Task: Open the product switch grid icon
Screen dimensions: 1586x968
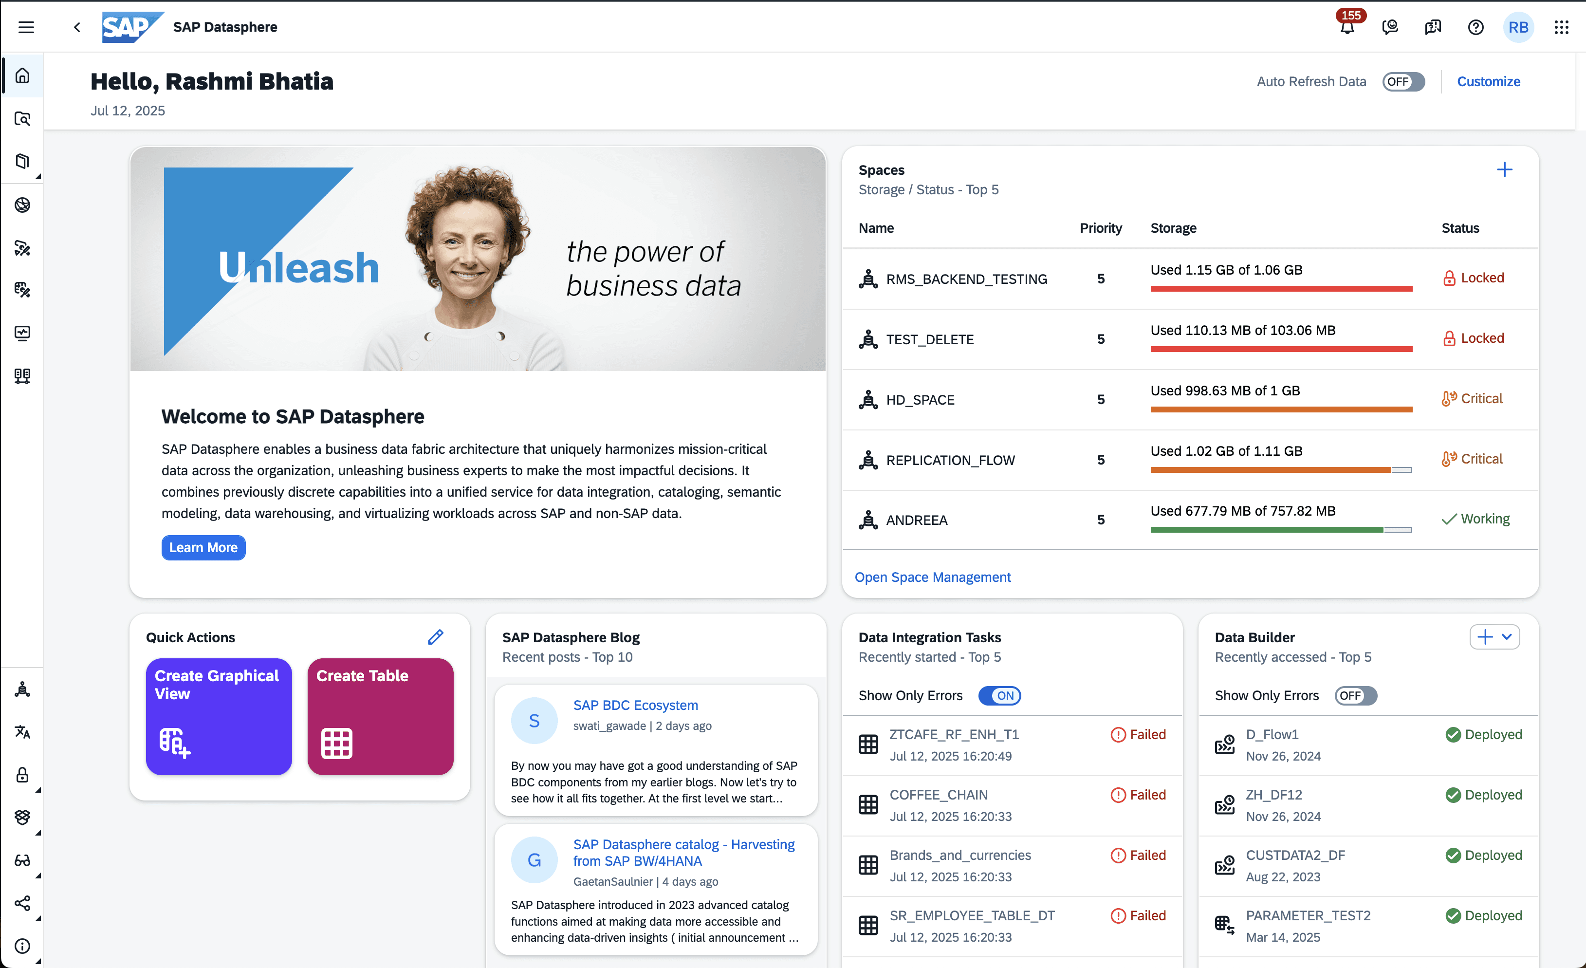Action: [x=1561, y=27]
